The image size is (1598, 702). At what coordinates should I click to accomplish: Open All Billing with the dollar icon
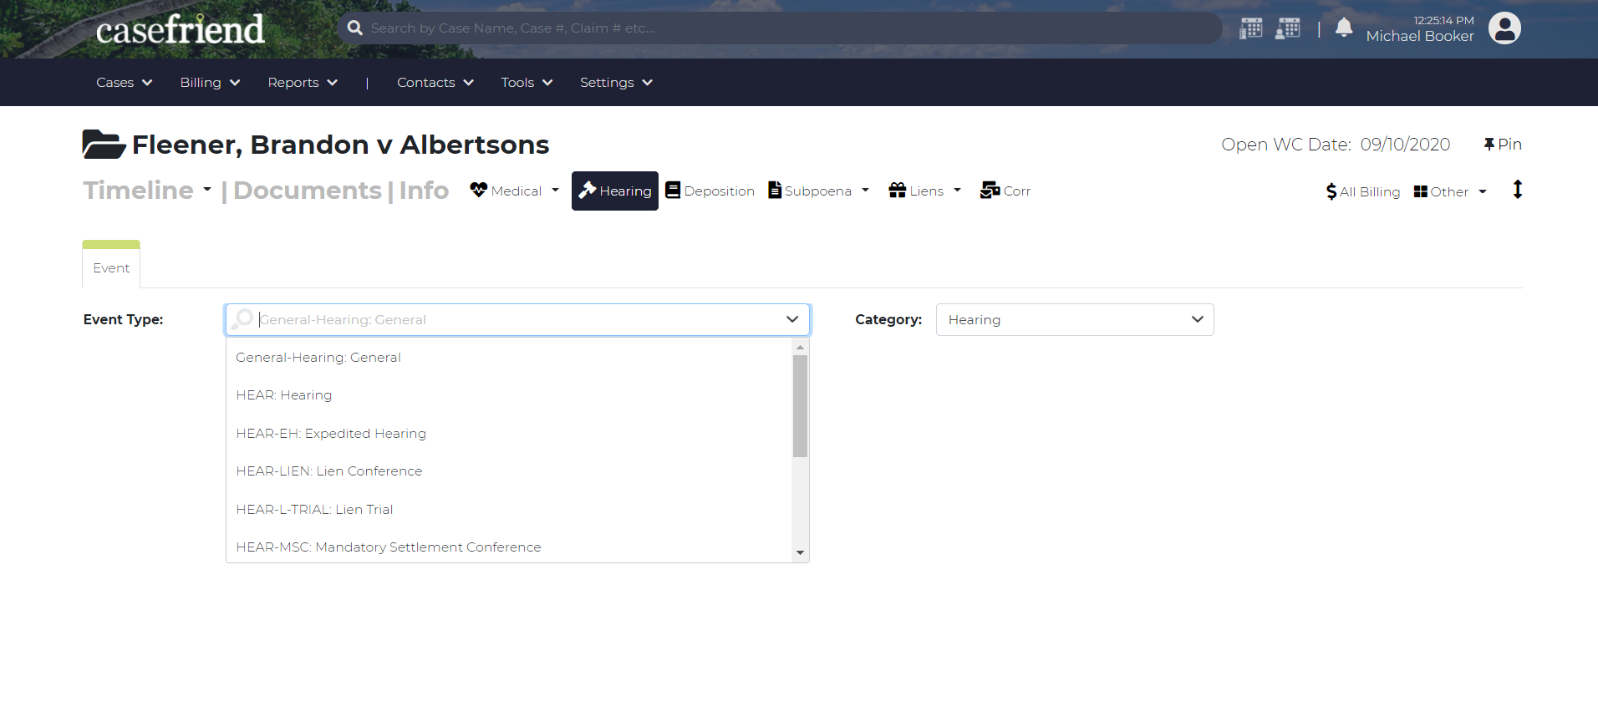(1363, 191)
